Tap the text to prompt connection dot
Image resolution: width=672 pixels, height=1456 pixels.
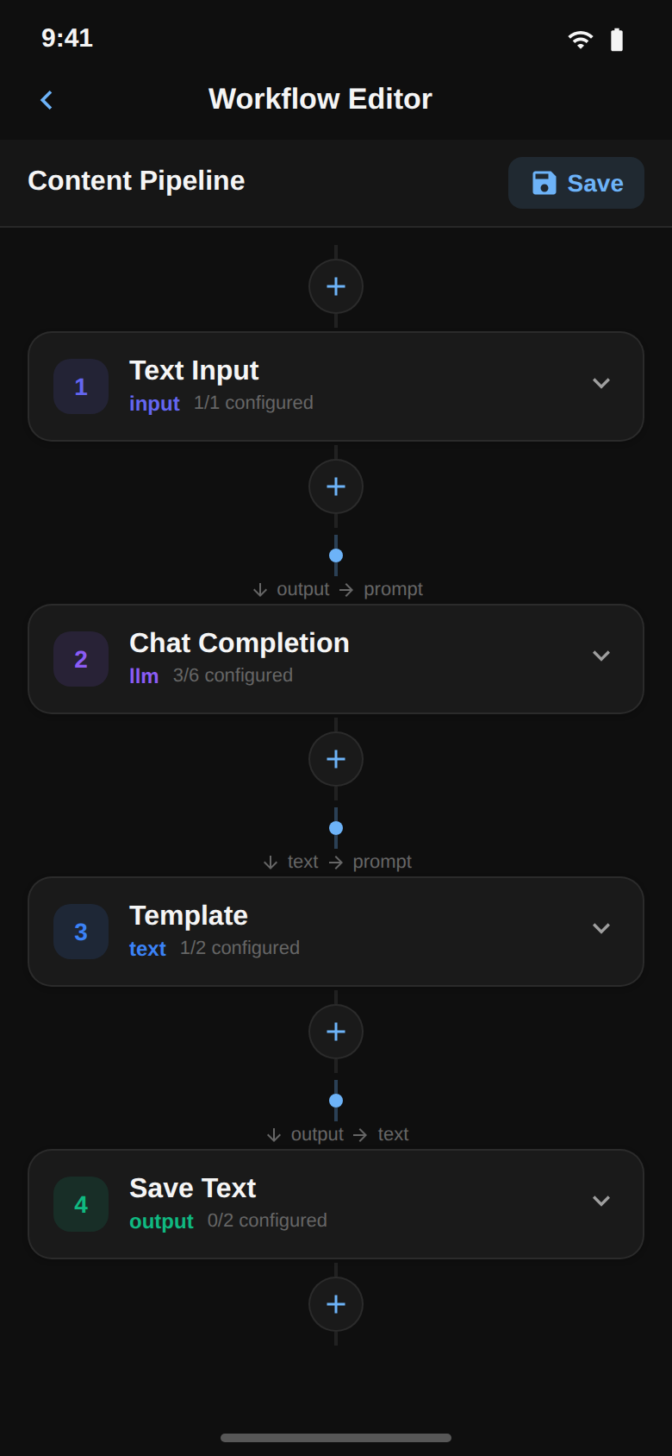[x=335, y=827]
